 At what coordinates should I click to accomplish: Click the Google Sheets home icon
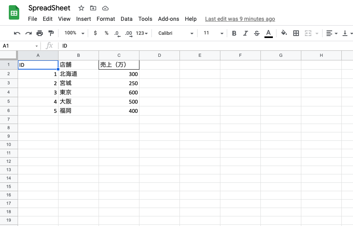point(14,12)
